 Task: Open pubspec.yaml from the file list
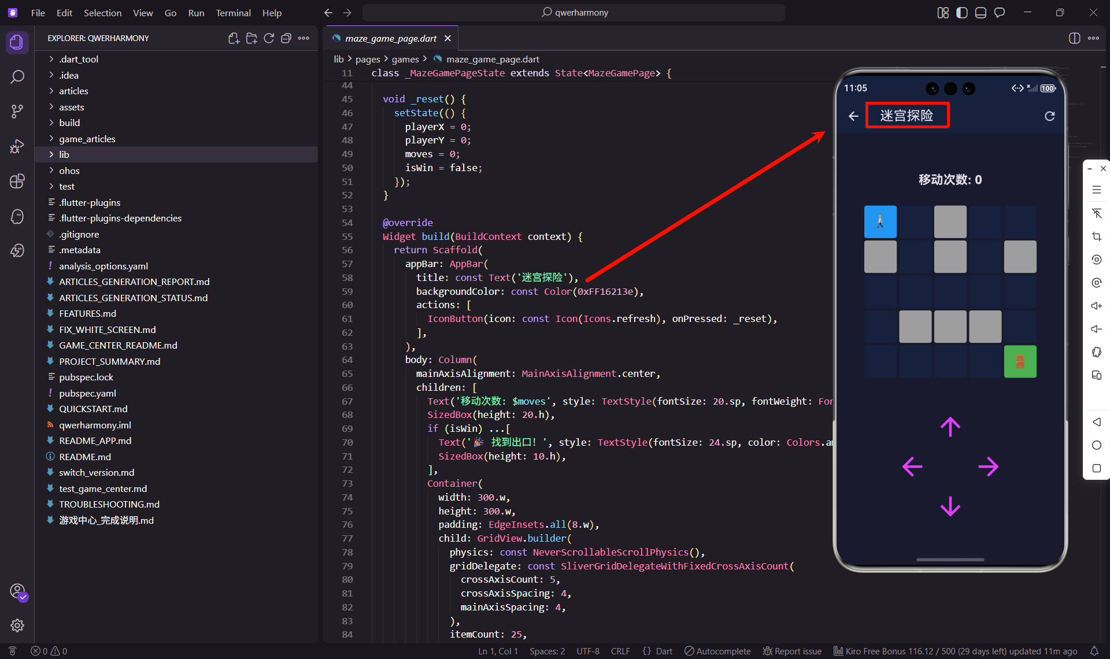(87, 393)
